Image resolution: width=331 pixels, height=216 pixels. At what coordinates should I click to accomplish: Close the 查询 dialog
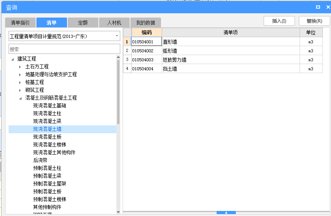coord(328,7)
